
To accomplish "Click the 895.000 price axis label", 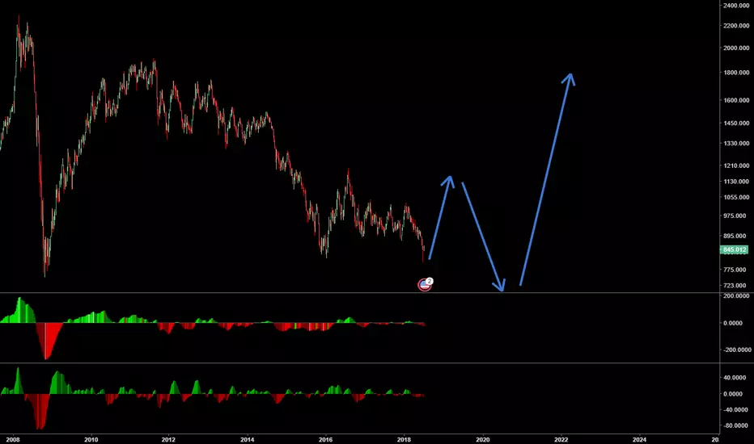I will pos(735,237).
